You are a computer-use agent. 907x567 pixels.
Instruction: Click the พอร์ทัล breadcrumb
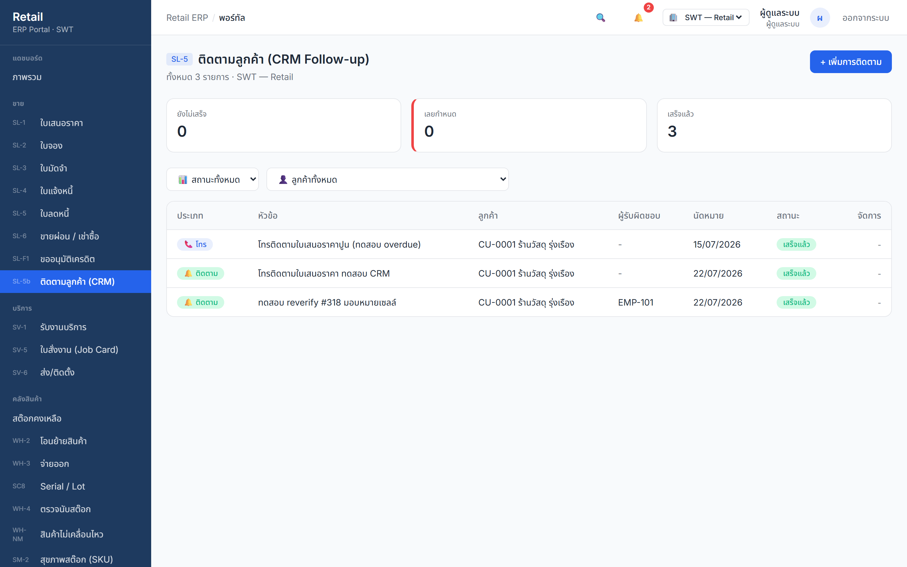232,18
